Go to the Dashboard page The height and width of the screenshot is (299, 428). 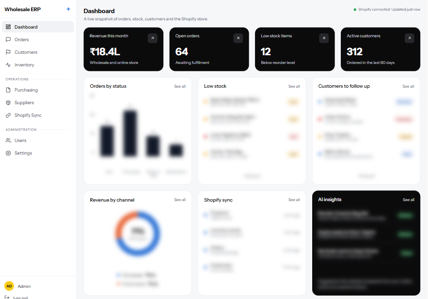point(38,27)
